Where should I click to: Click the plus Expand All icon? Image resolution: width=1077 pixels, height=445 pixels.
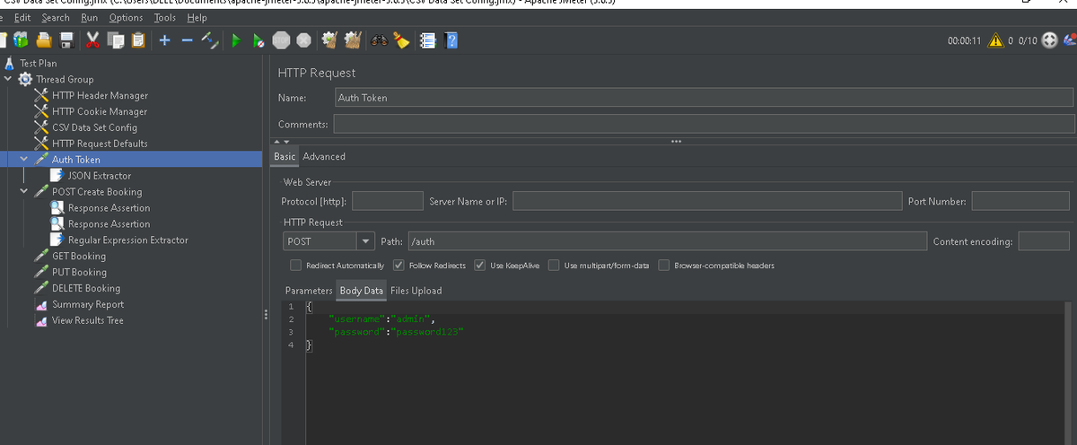click(x=165, y=40)
